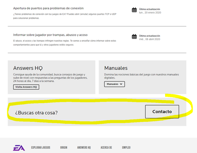Open EMPLEO footer link
The height and width of the screenshot is (153, 197).
126,147
